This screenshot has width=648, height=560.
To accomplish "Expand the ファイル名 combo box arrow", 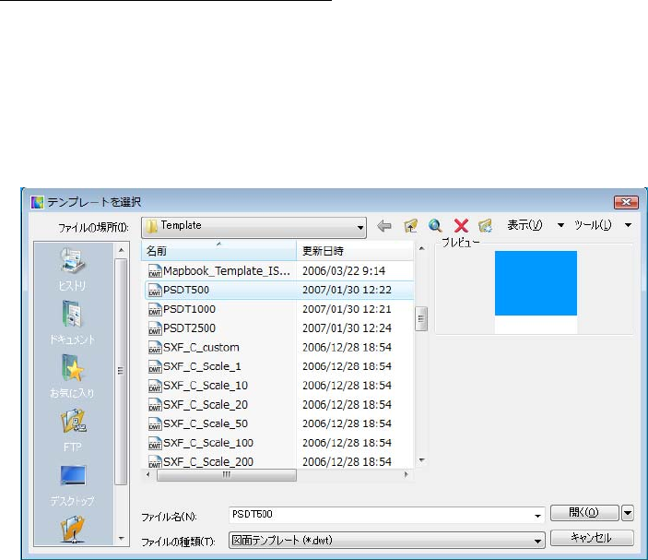I will coord(537,516).
